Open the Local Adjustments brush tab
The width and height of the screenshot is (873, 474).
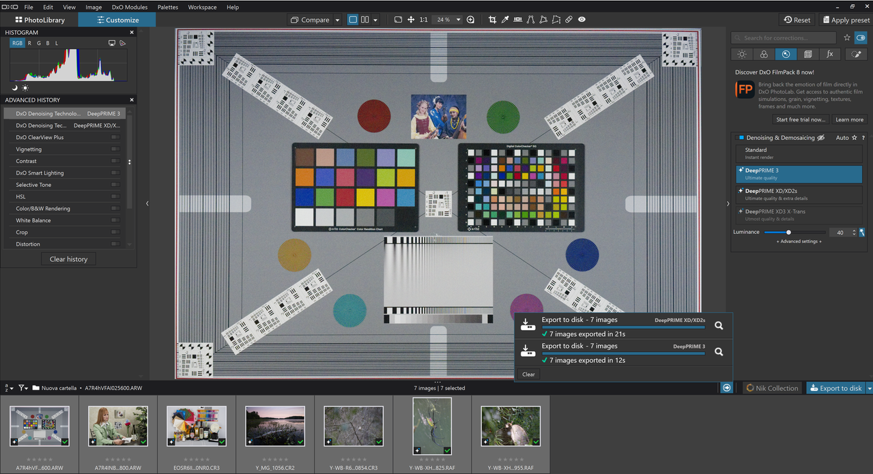tap(856, 54)
